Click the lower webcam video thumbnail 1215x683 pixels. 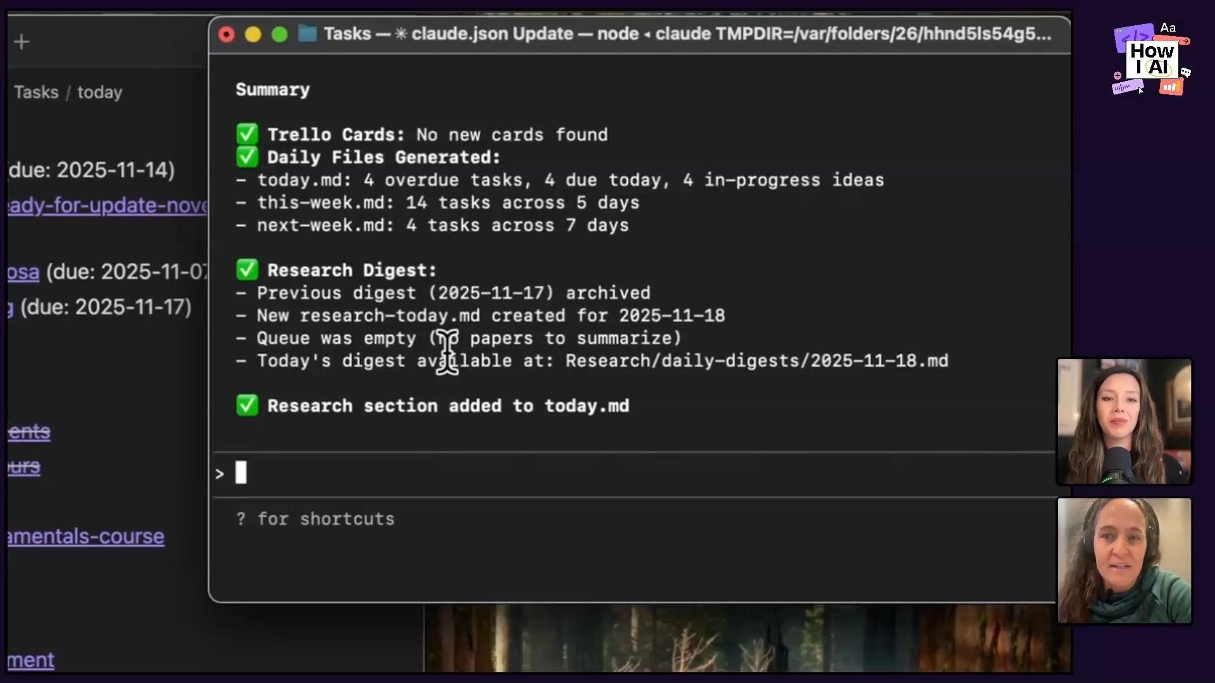(1125, 560)
